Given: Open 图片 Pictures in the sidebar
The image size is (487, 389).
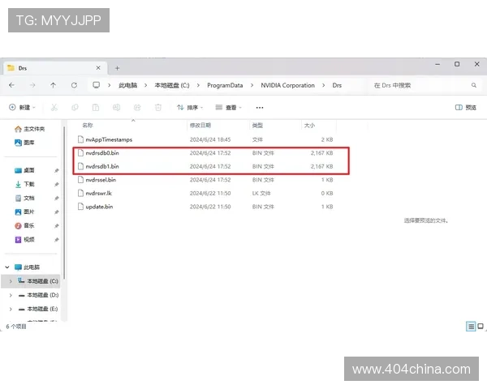Looking at the screenshot, I should (25, 212).
